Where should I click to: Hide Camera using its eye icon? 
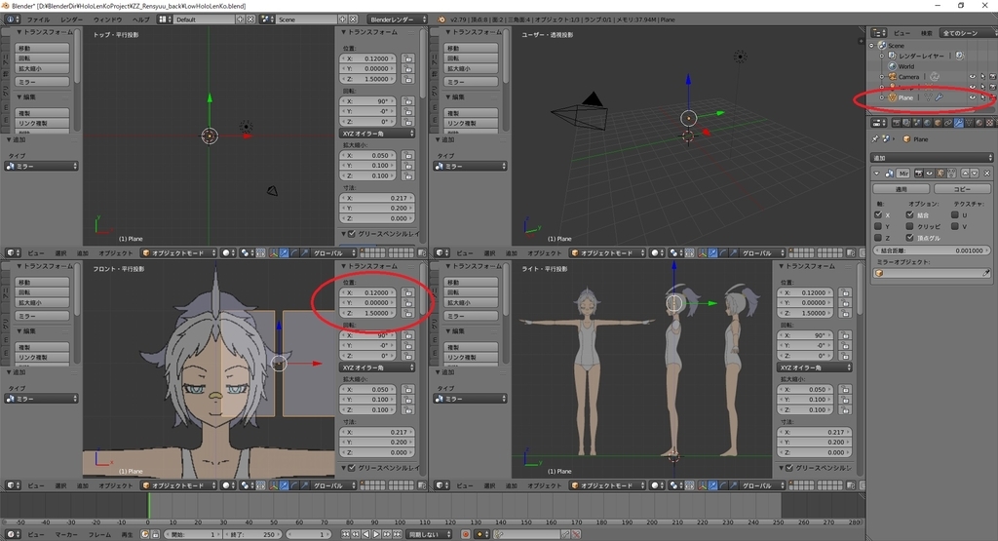972,77
